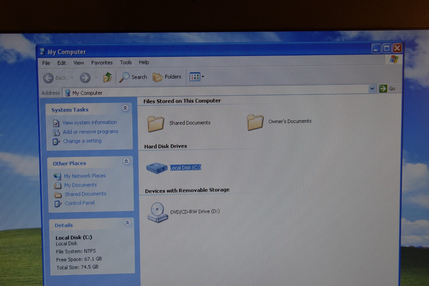429x286 pixels.
Task: Open the View menu
Action: [79, 63]
